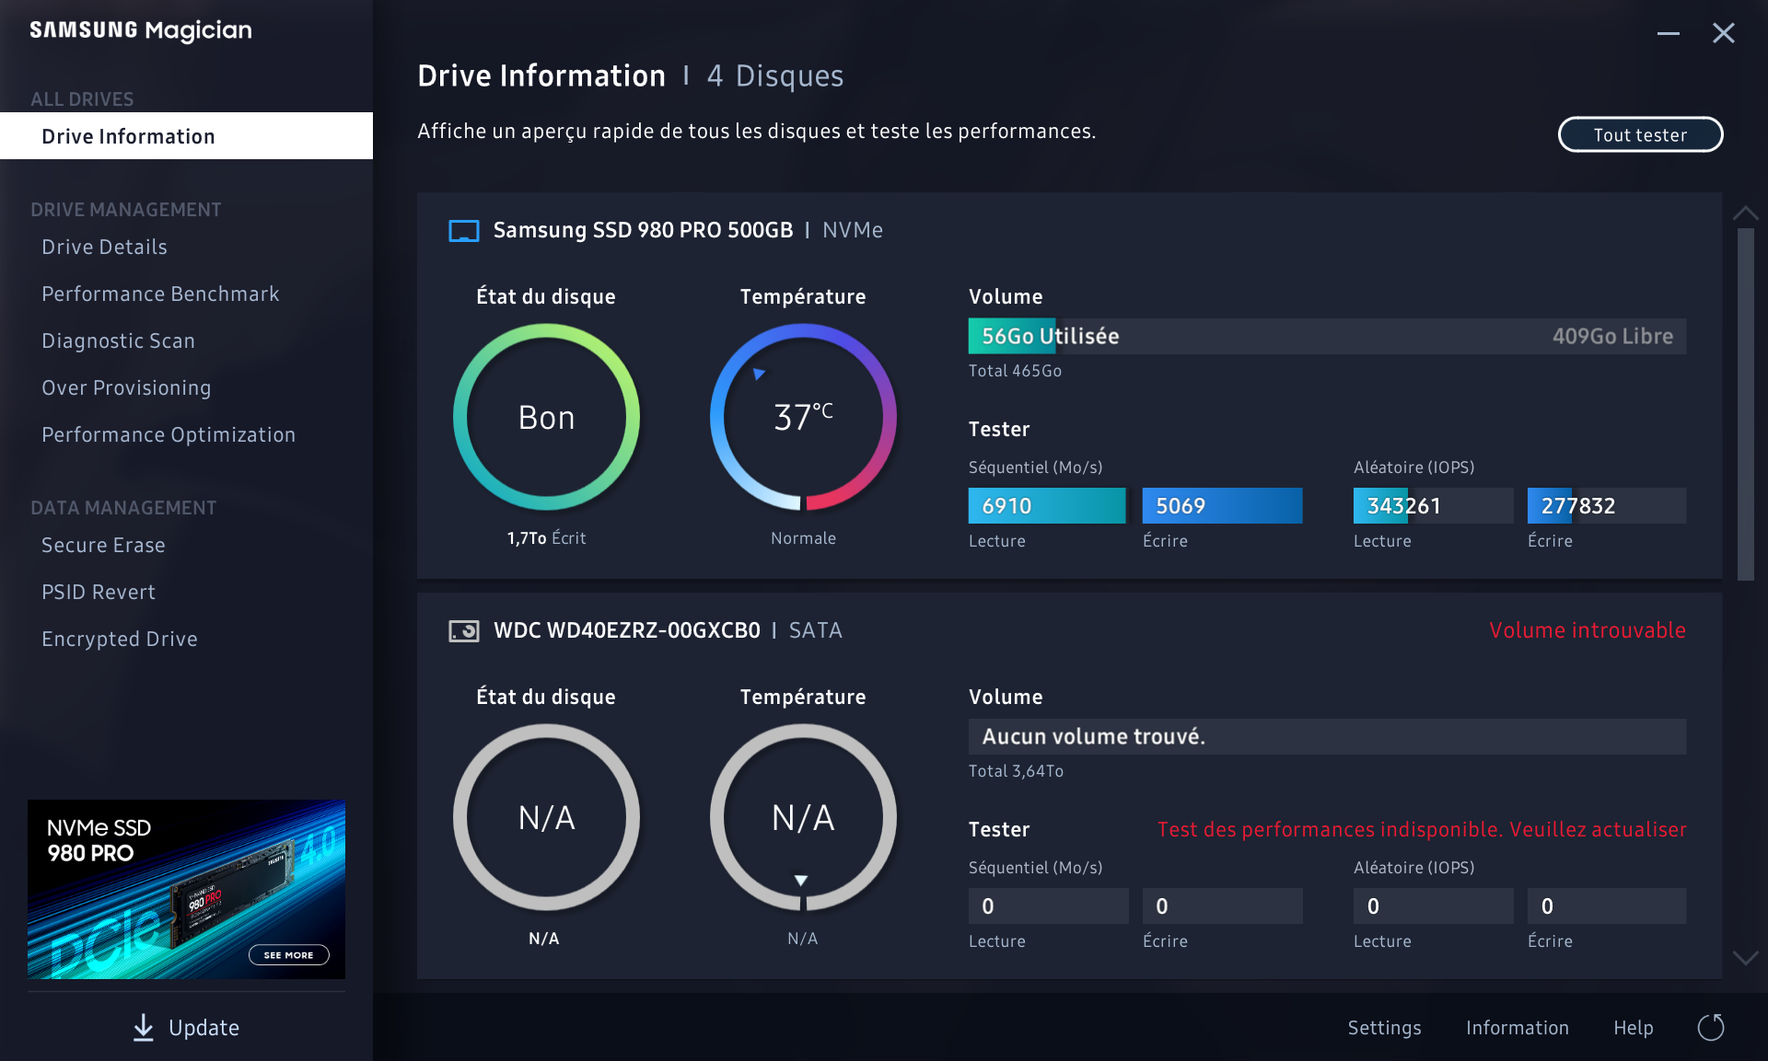The height and width of the screenshot is (1061, 1768).
Task: Click the 6910 sequential read bar
Action: tap(1048, 505)
